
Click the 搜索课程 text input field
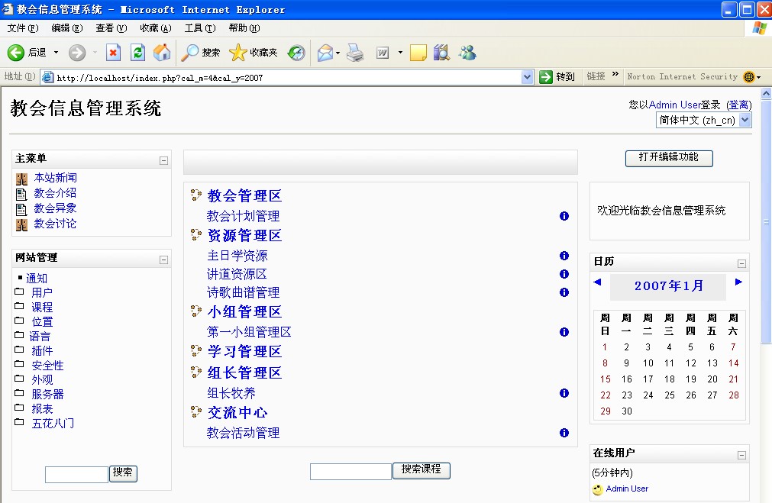tap(350, 472)
